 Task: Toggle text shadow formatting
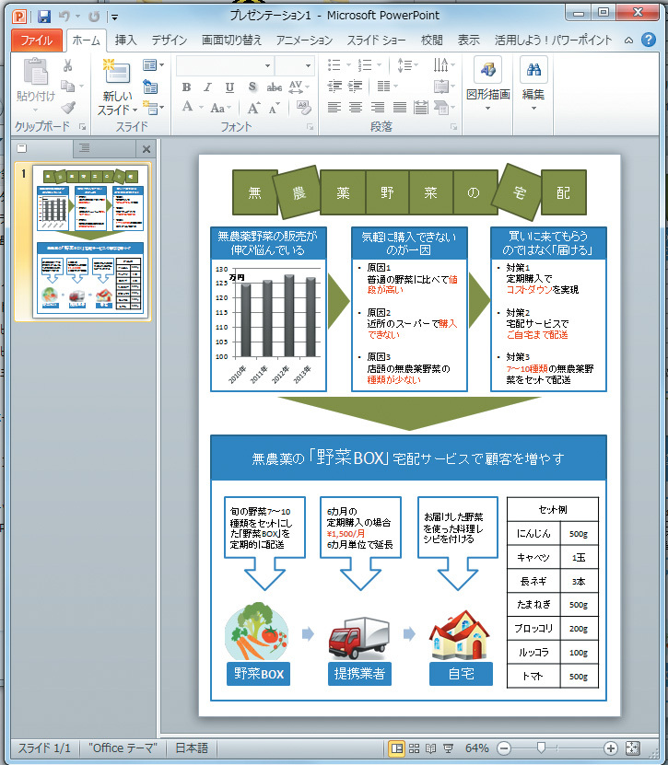(x=252, y=87)
